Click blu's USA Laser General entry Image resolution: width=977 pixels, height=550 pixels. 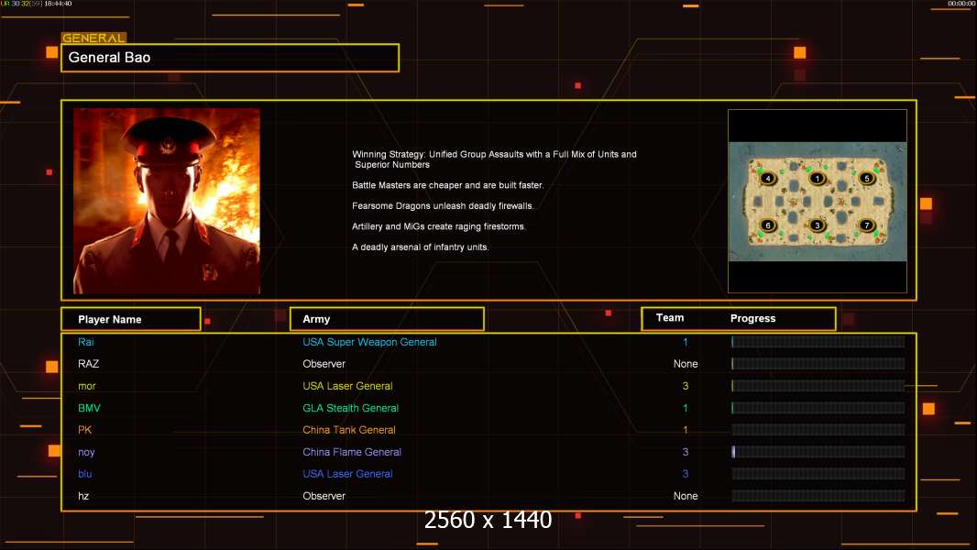coord(347,474)
